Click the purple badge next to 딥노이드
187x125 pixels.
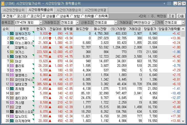[x=12, y=116]
